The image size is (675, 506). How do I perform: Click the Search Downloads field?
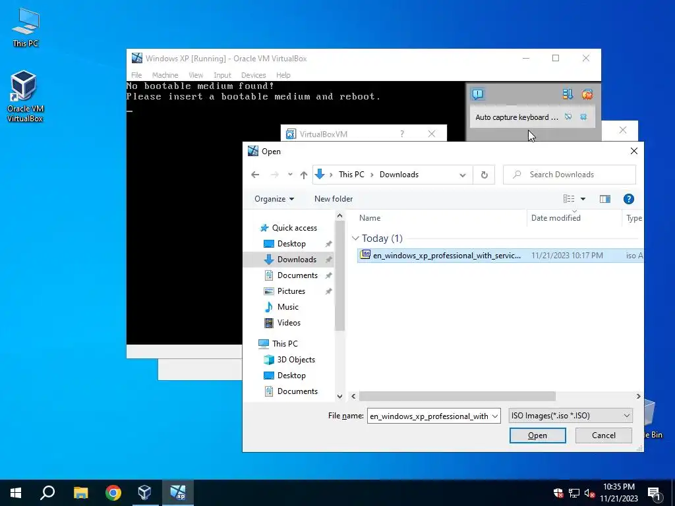point(569,175)
